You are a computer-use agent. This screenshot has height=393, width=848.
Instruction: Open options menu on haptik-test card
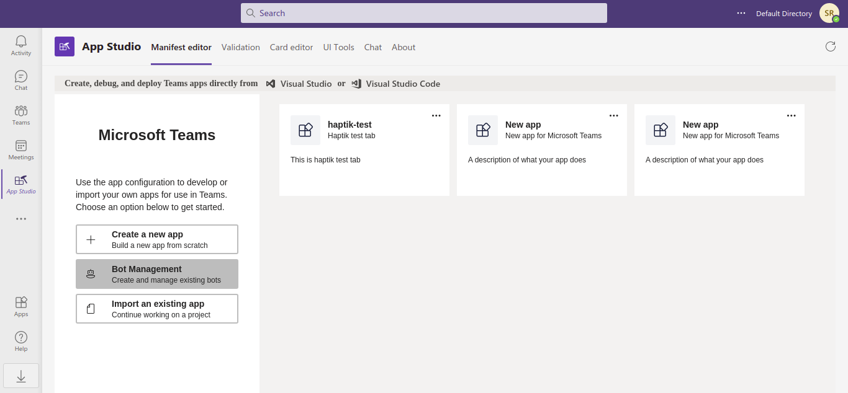436,115
